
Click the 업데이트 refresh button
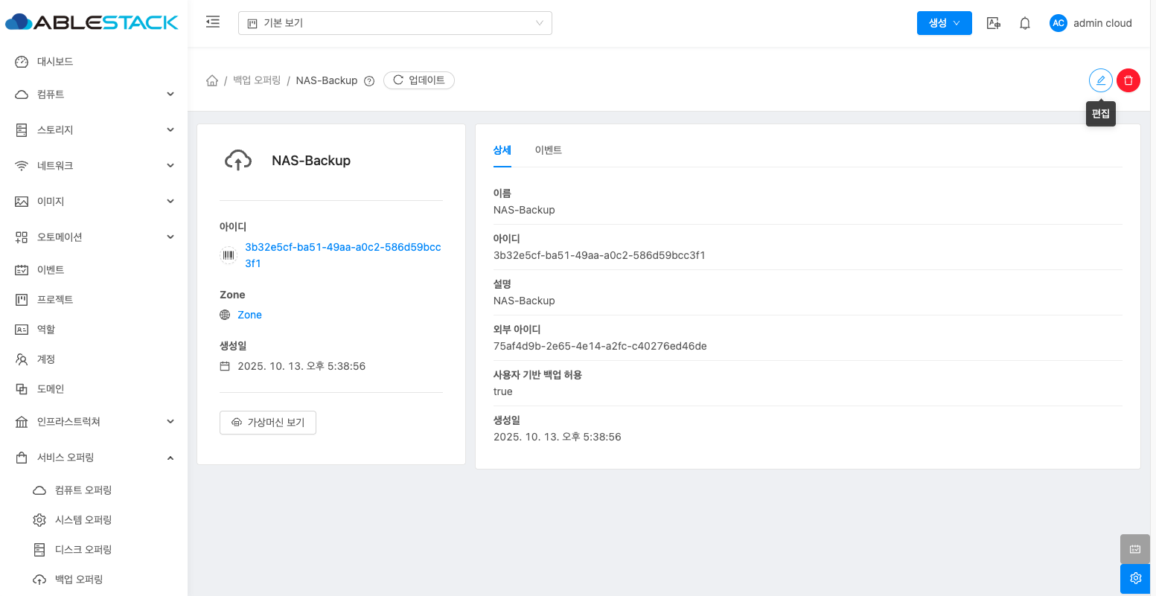[418, 80]
